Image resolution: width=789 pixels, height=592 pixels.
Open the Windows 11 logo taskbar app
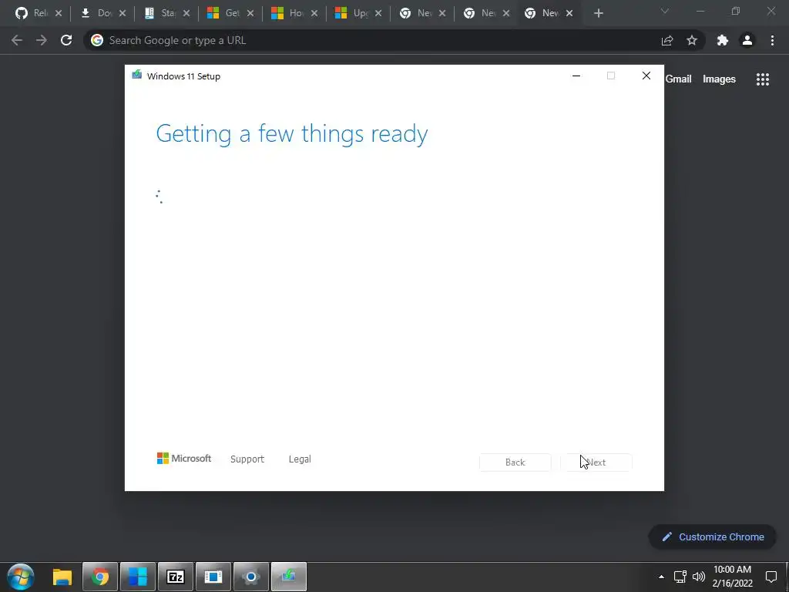coord(137,577)
